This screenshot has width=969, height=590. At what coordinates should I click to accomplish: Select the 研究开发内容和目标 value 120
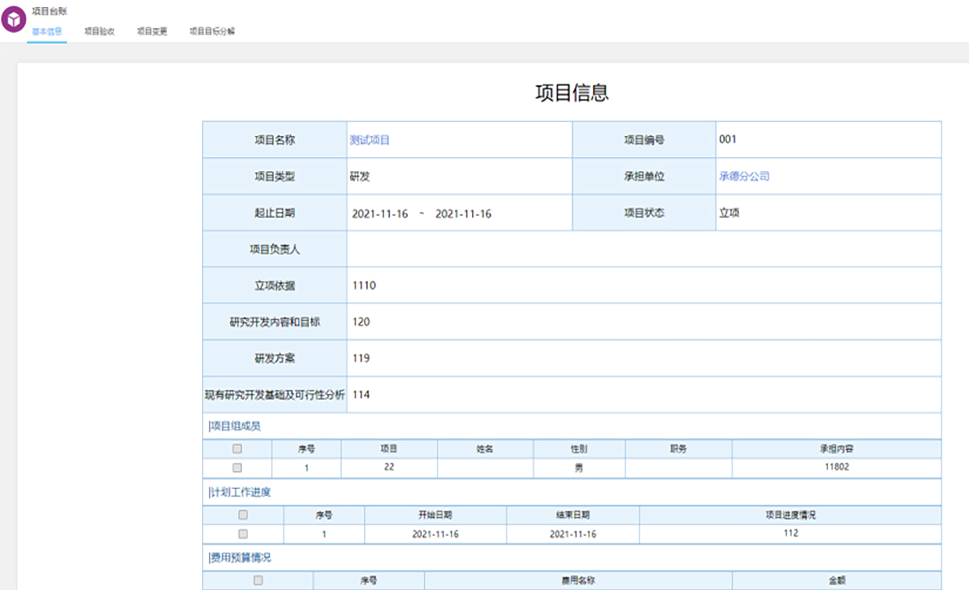[x=361, y=322]
